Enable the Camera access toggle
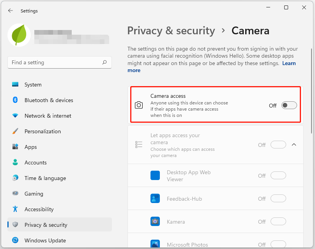The height and width of the screenshot is (249, 315). [x=289, y=105]
